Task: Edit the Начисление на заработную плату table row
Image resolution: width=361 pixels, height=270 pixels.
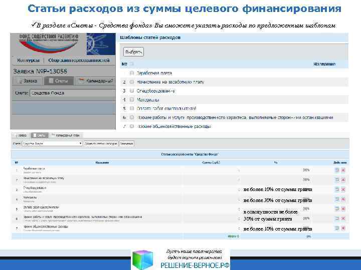Action: (x=337, y=179)
